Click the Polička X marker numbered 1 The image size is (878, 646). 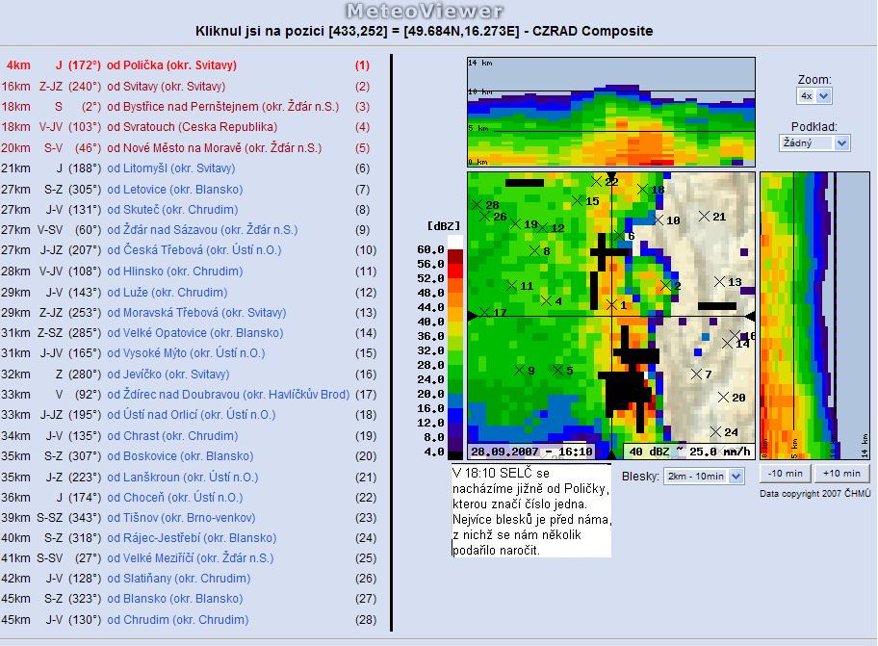point(612,304)
